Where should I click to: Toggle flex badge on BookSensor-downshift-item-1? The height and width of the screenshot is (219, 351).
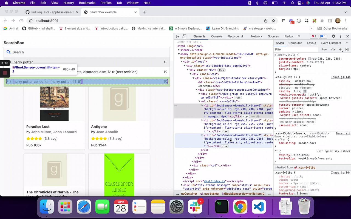click(225, 131)
